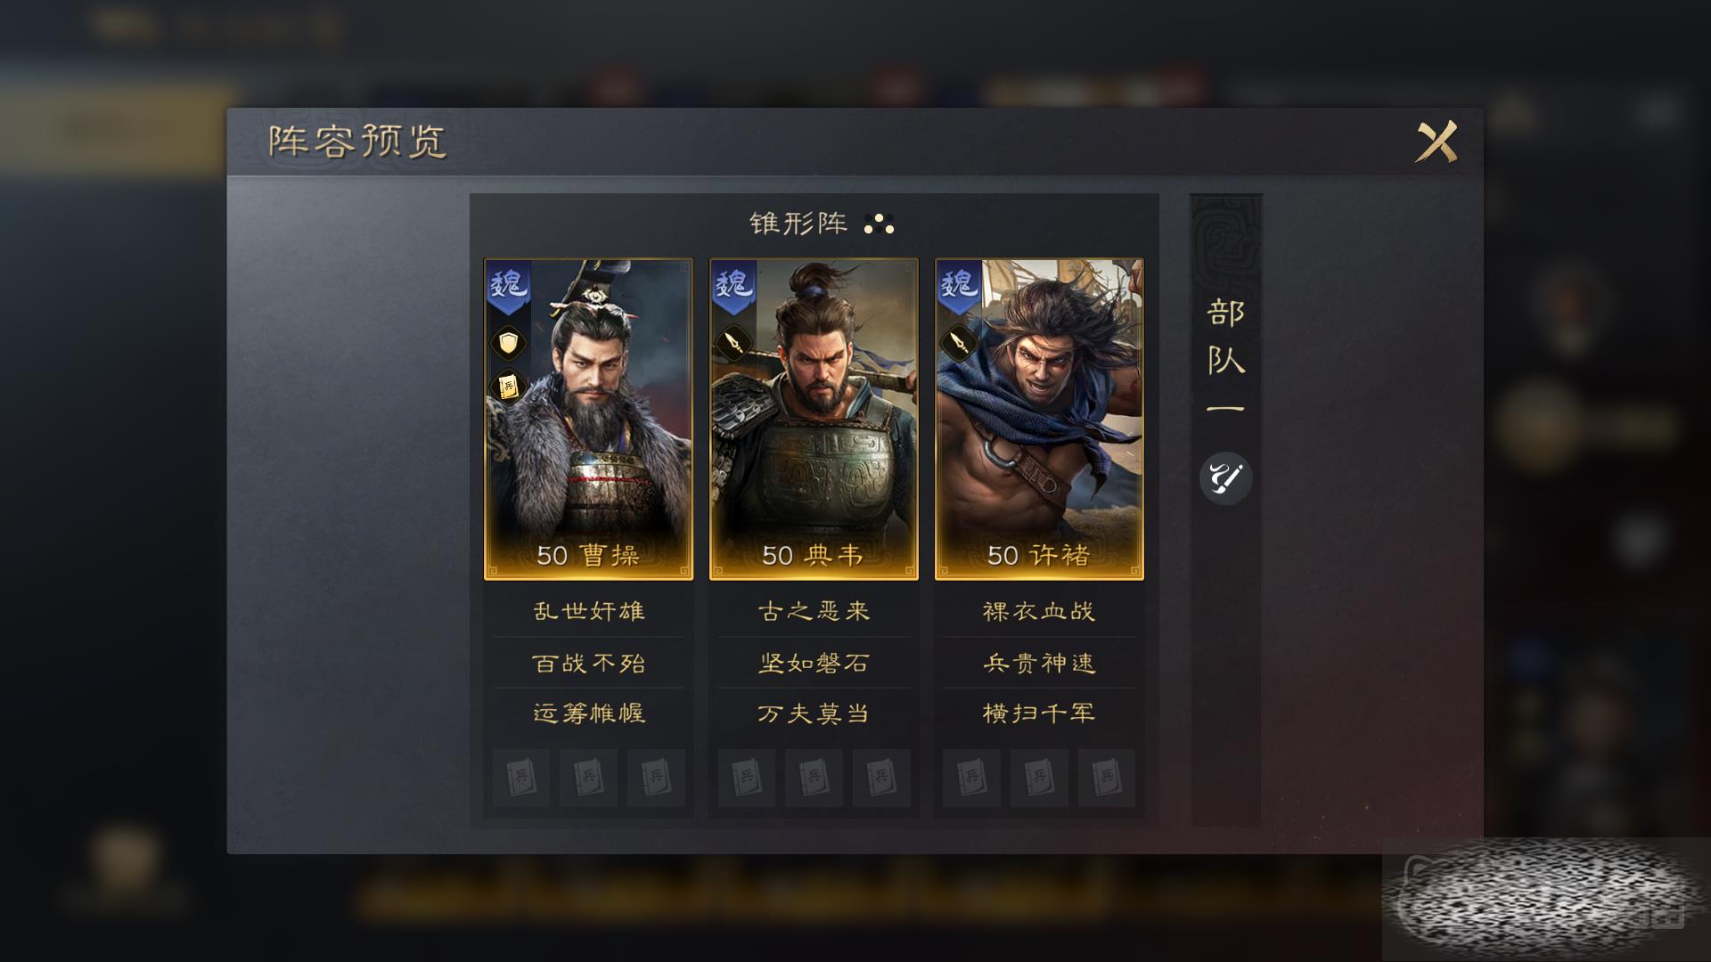Select the 乱世奸雄 skill
The width and height of the screenshot is (1711, 962).
tap(588, 611)
